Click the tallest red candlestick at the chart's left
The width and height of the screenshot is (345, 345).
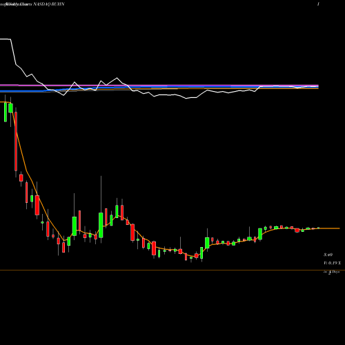point(16,141)
